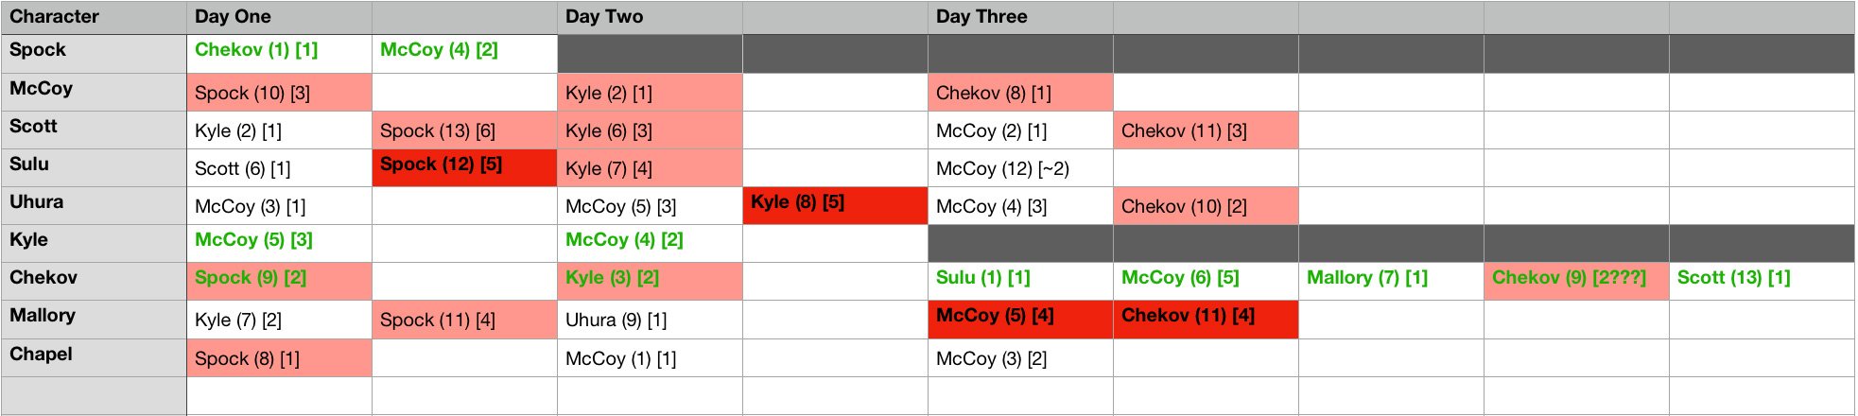Image resolution: width=1858 pixels, height=416 pixels.
Task: Select the Day Three column header
Action: pyautogui.click(x=1019, y=17)
